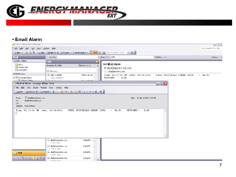
Task: Click the 'Search In' button
Action: (105, 57)
